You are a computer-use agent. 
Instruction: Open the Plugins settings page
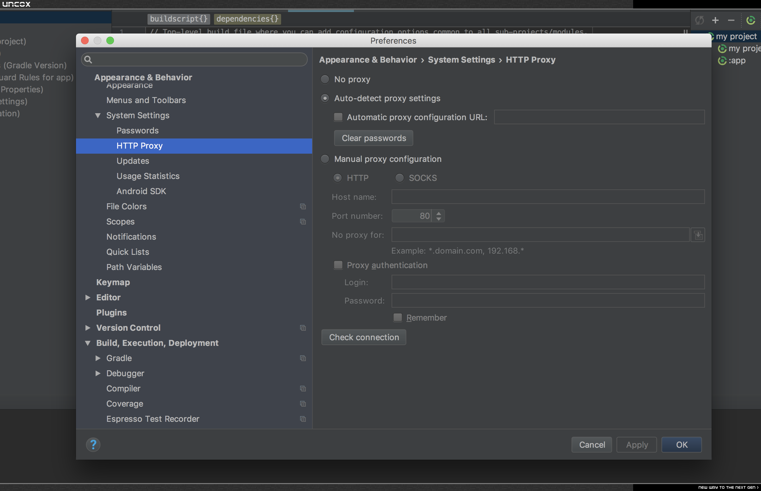pos(111,312)
